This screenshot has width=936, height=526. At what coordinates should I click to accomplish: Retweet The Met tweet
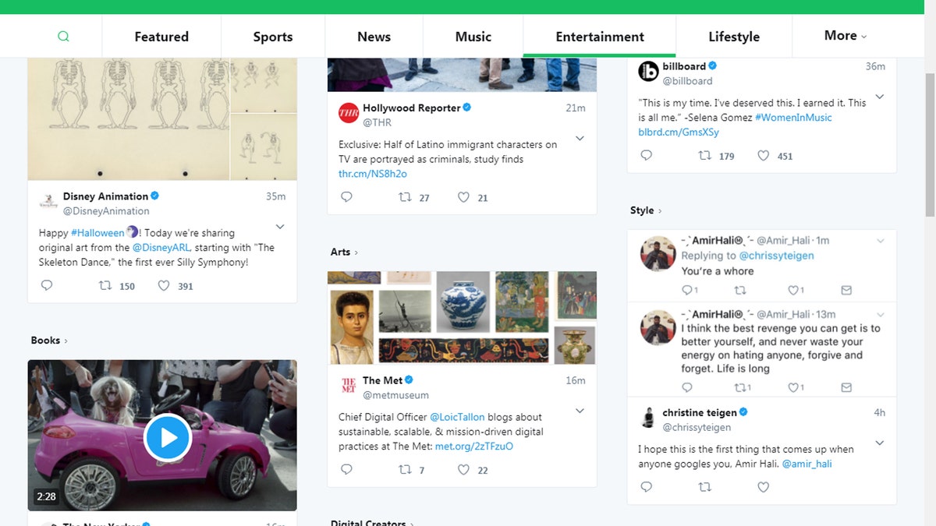(x=405, y=469)
